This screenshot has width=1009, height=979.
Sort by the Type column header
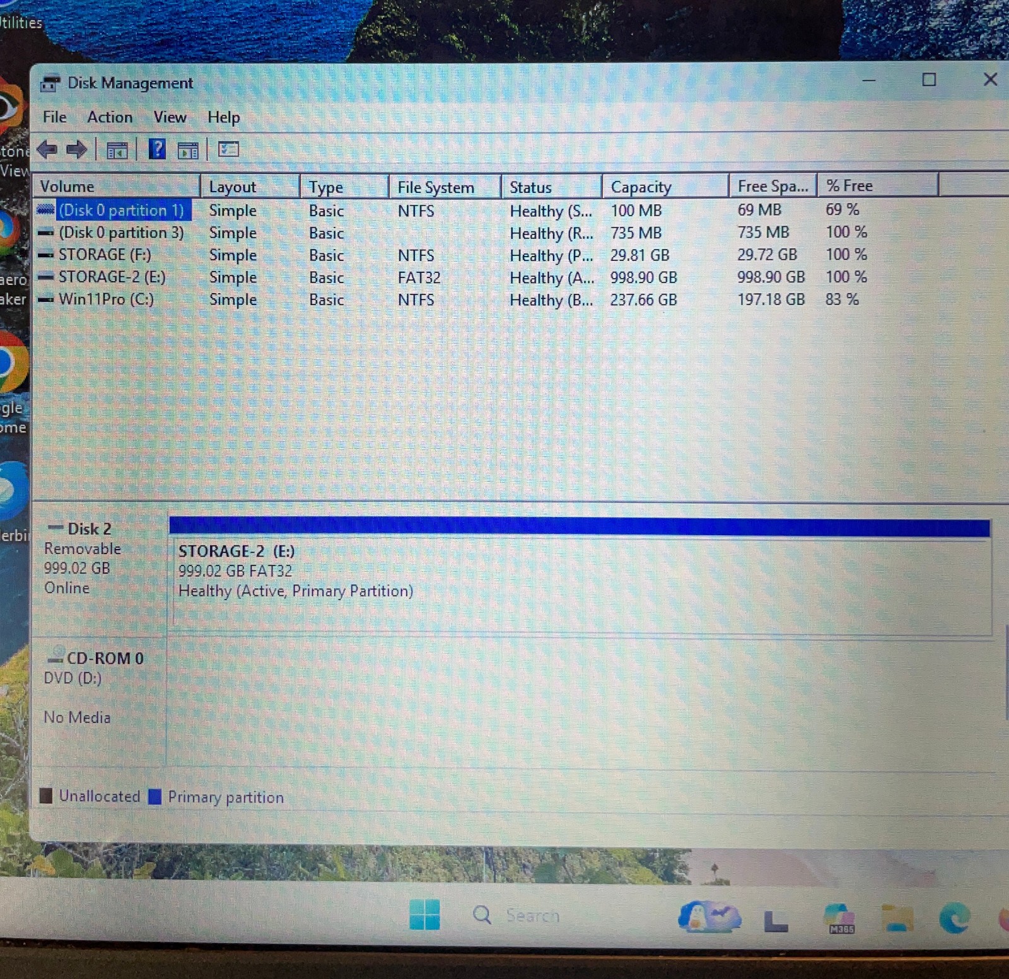click(x=344, y=187)
